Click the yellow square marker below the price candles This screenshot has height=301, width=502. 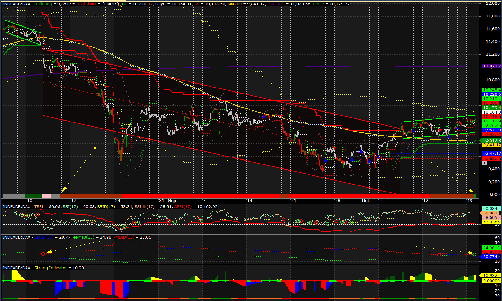[x=95, y=148]
